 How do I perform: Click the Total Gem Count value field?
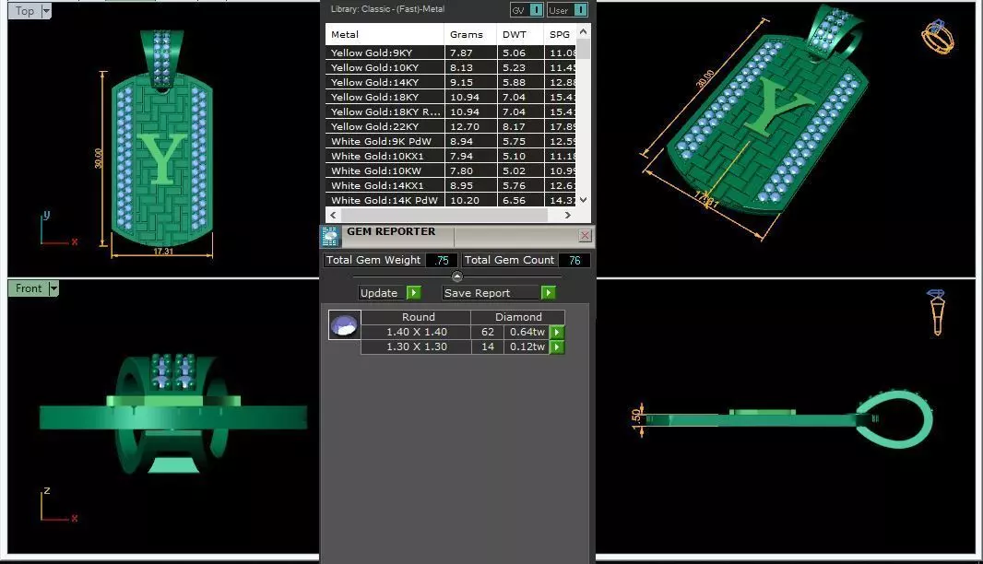[x=574, y=260]
